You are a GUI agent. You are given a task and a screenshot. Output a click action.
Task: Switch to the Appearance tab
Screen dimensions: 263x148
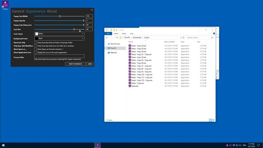(36, 11)
